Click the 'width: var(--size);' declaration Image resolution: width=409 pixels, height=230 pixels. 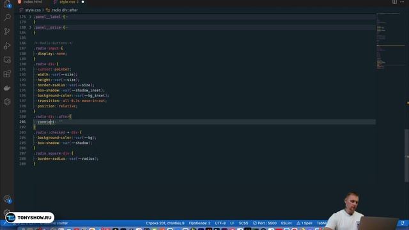point(57,75)
